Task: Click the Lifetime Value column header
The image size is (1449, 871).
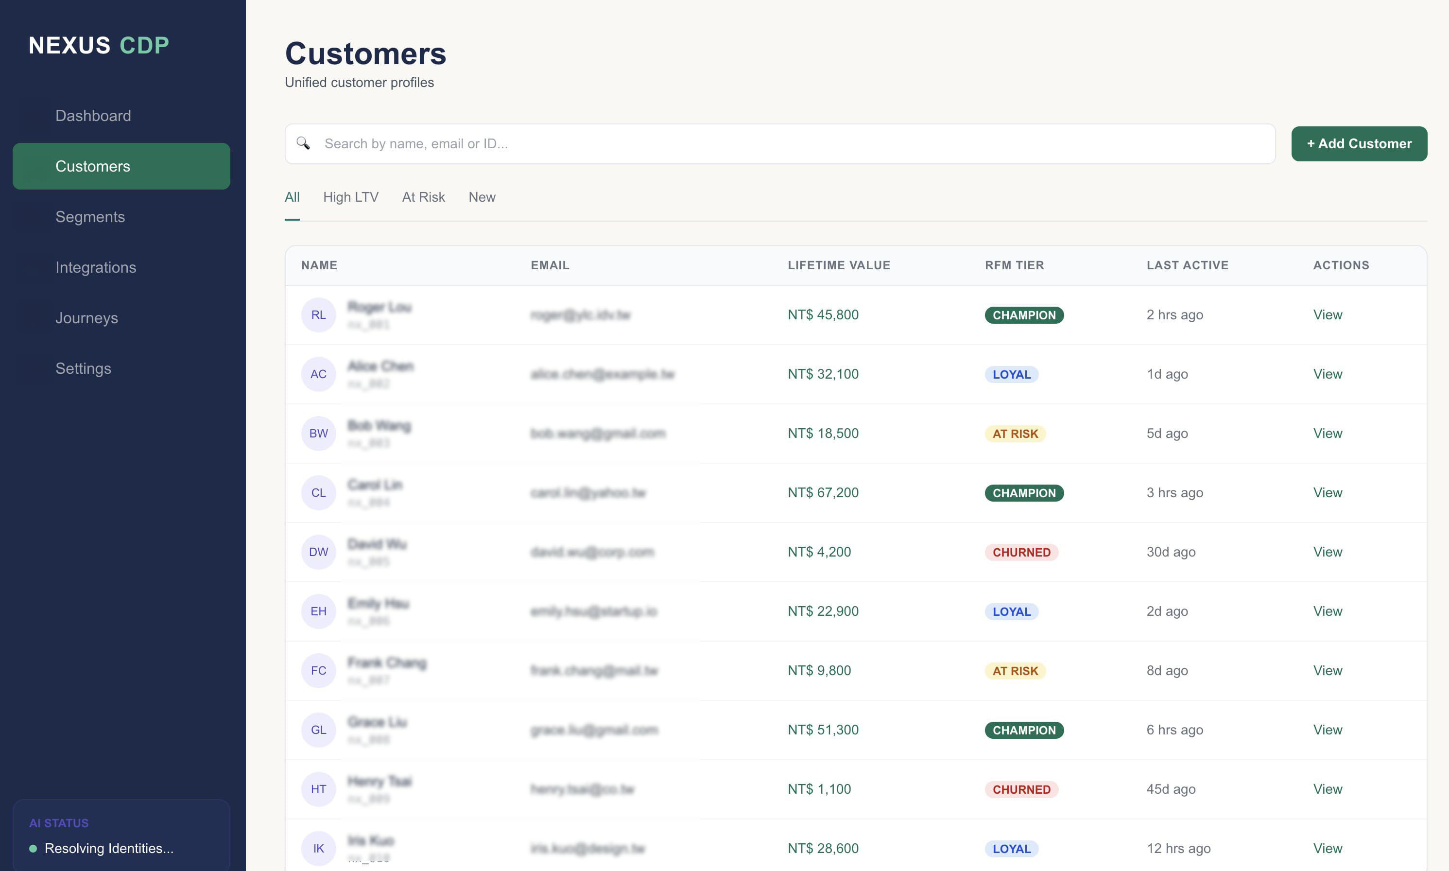Action: click(x=838, y=265)
